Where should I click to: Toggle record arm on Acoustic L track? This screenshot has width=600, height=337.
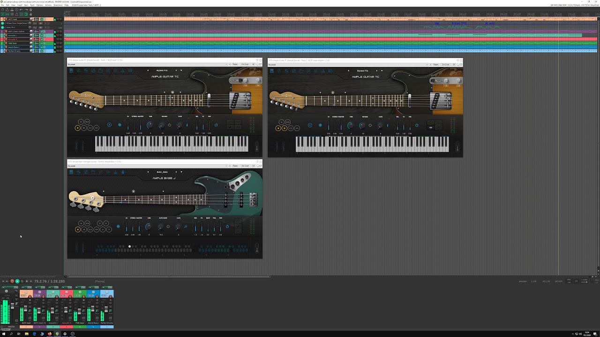tap(6, 35)
